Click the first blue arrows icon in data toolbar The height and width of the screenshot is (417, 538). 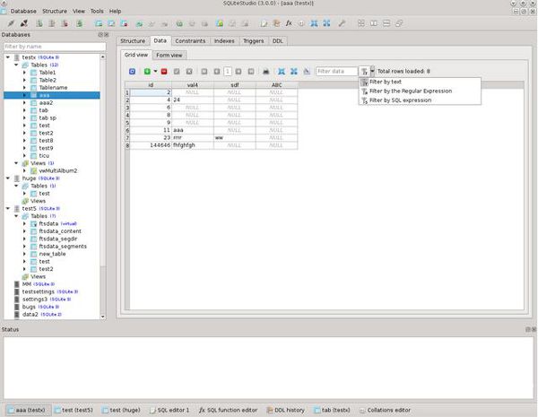[282, 72]
